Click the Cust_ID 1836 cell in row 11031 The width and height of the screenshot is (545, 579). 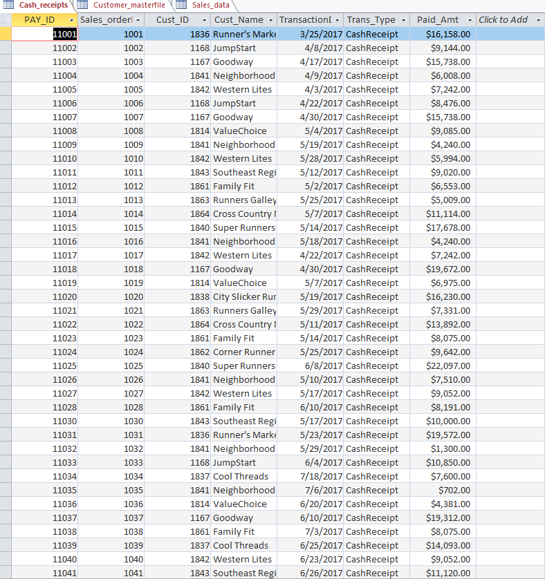[x=178, y=435]
